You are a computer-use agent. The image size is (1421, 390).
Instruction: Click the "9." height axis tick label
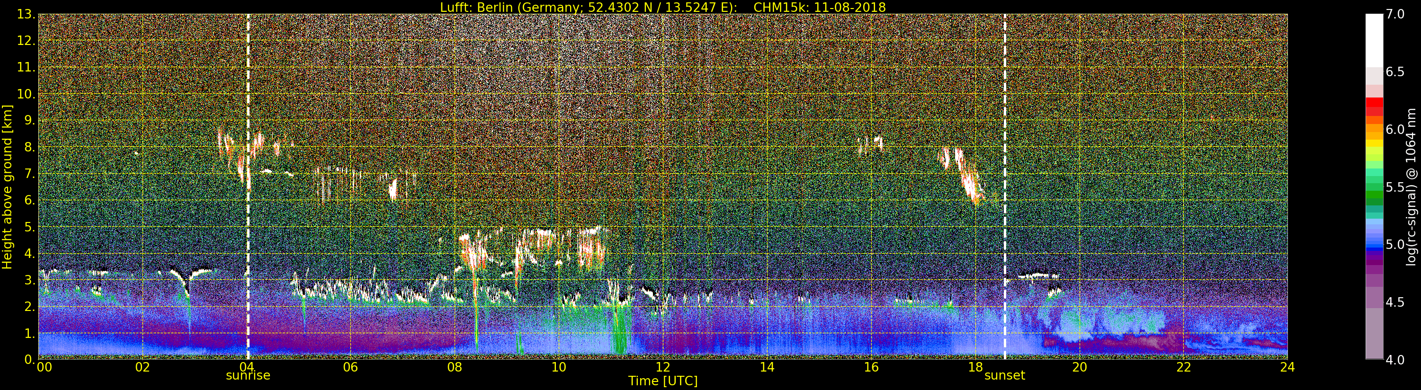pos(29,121)
